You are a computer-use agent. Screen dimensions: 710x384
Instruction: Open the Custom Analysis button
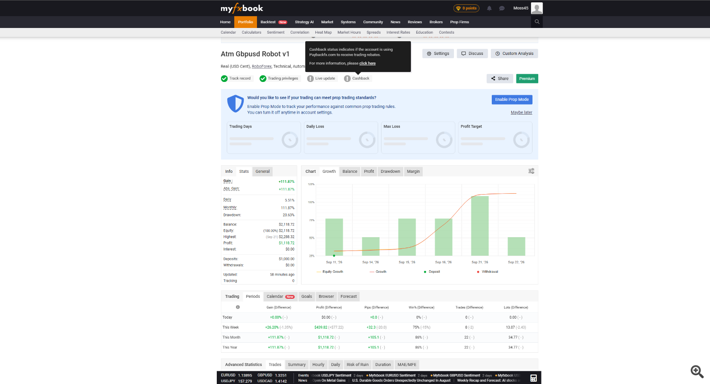[515, 54]
